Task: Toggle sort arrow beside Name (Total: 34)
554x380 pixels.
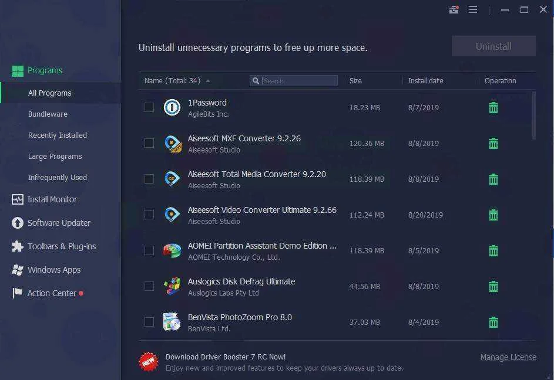Action: [x=208, y=81]
